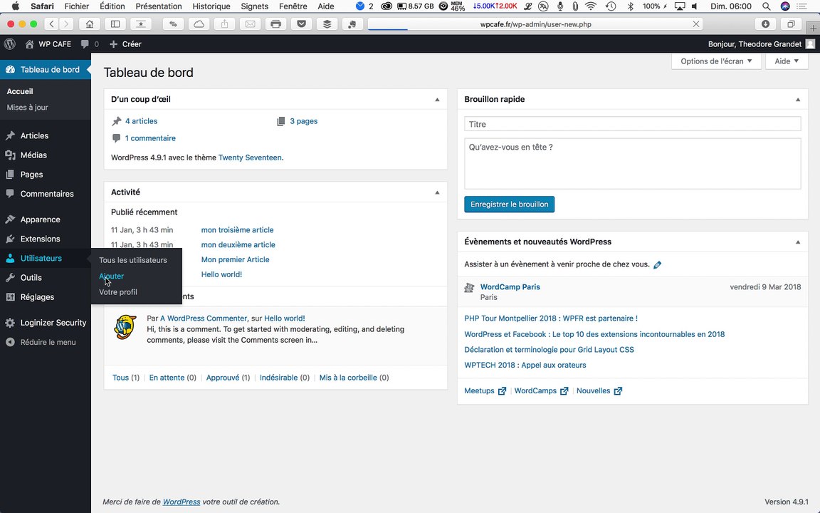Click Safari home toolbar icon
The image size is (820, 513).
point(90,24)
